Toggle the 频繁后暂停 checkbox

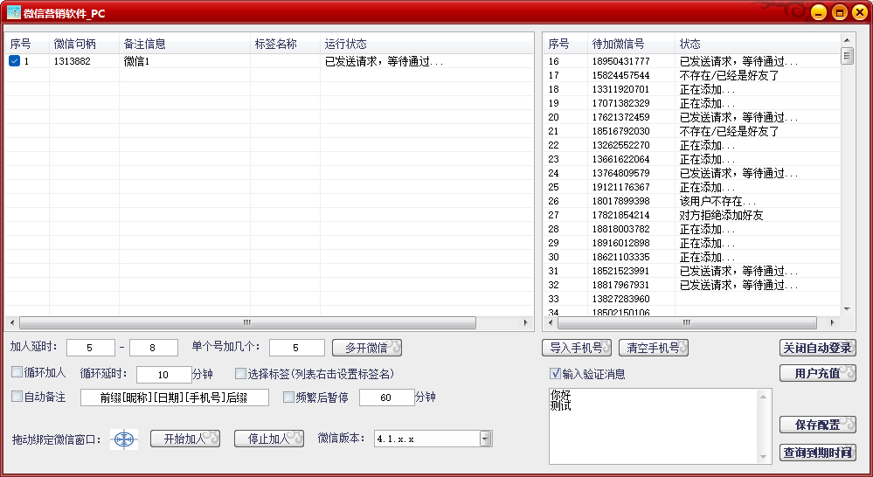pyautogui.click(x=288, y=397)
